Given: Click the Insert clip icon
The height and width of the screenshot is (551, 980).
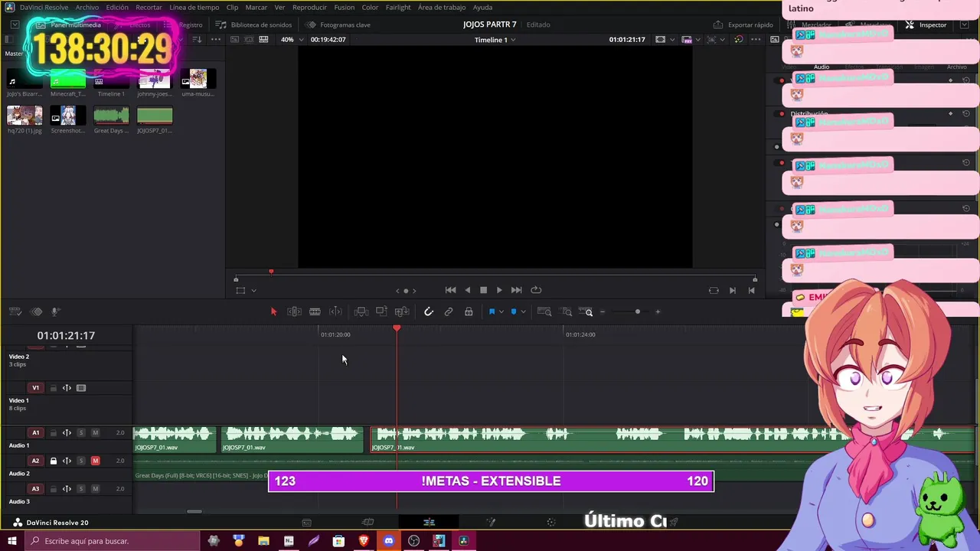Looking at the screenshot, I should coord(361,311).
